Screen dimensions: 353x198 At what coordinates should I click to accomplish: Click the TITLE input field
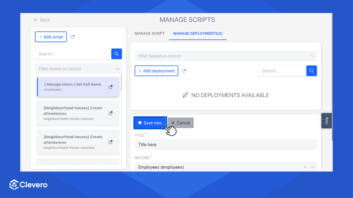(225, 145)
